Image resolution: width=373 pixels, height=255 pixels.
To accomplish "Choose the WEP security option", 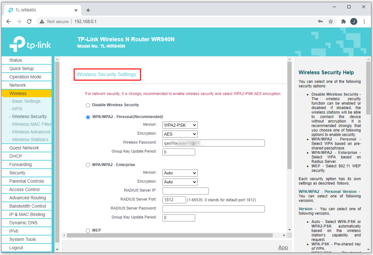I will pyautogui.click(x=87, y=230).
